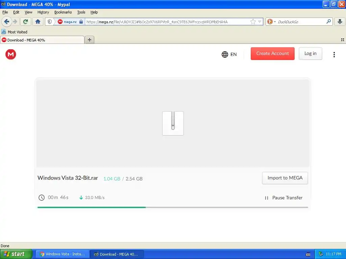Click the 00m 46s remaining time
Image resolution: width=346 pixels, height=259 pixels.
[58, 197]
